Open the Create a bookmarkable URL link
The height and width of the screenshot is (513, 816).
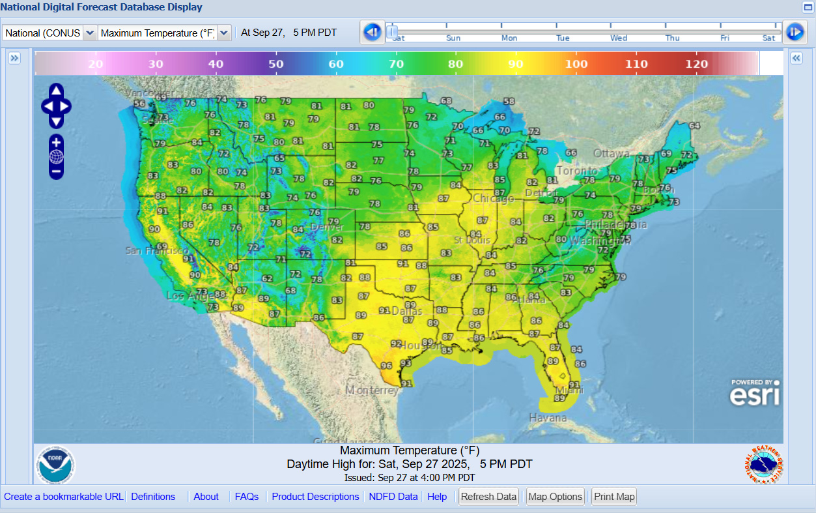coord(63,497)
